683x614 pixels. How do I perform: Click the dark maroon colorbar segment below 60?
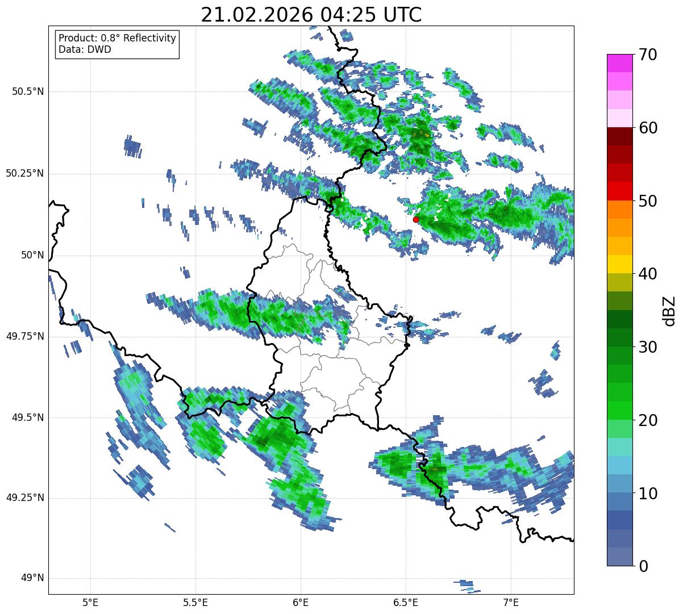[619, 136]
